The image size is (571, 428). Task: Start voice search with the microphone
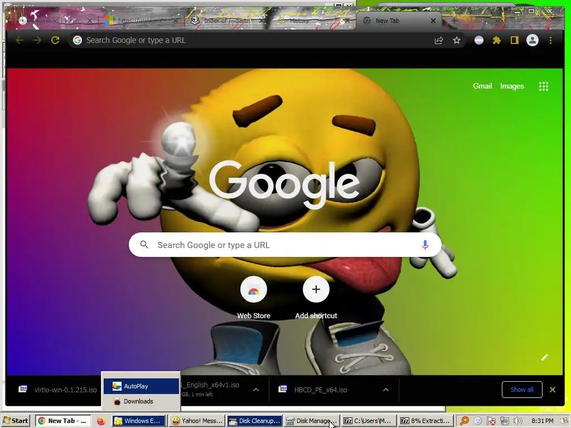click(x=424, y=245)
